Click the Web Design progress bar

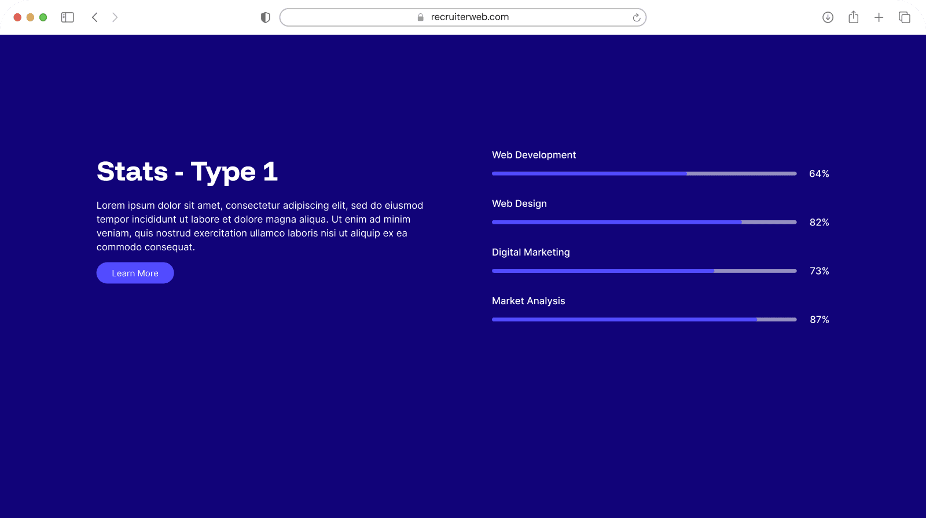click(x=644, y=222)
